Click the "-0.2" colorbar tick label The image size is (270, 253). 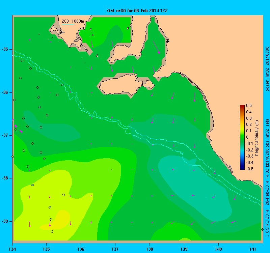[x=249, y=150]
